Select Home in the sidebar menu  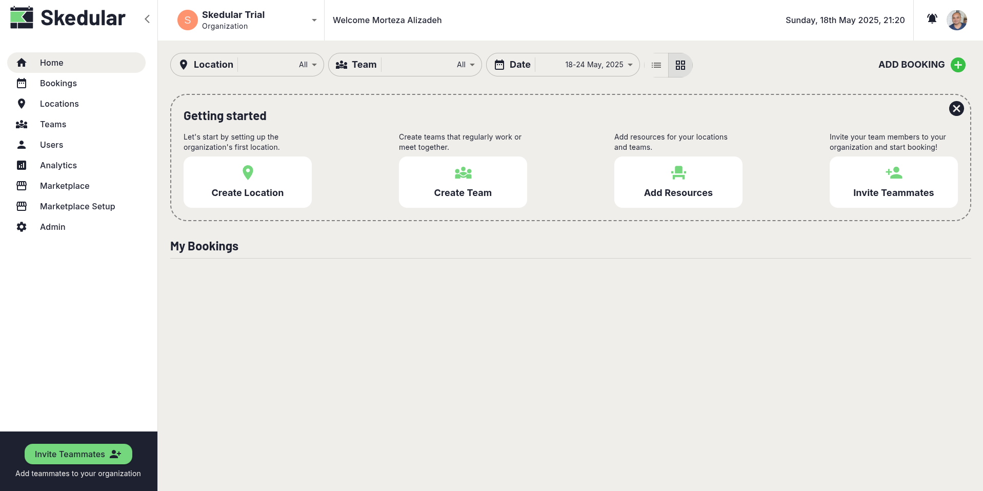tap(51, 62)
